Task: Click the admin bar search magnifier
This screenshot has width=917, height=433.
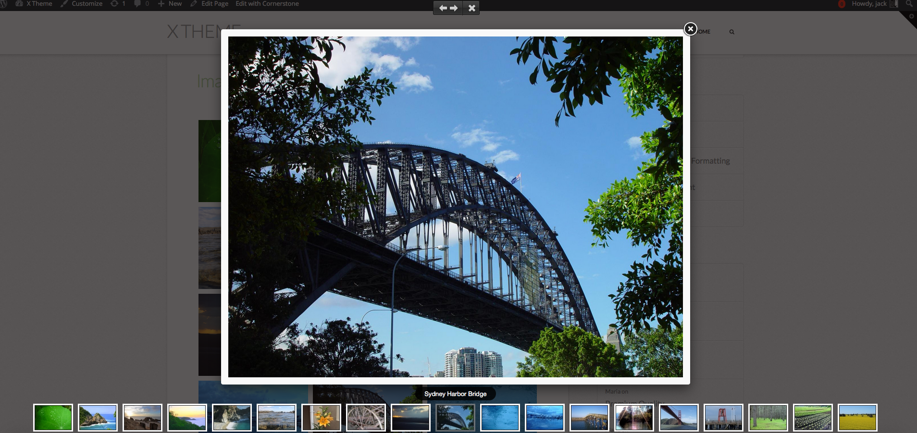Action: (x=909, y=3)
